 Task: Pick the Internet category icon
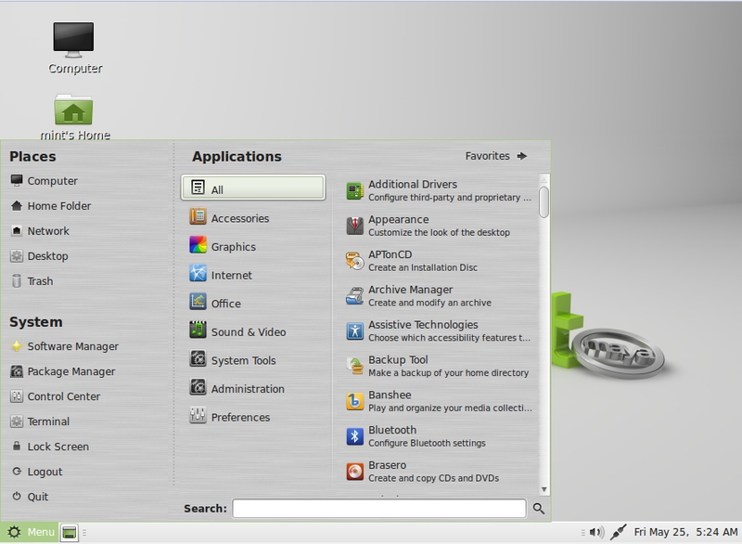198,274
